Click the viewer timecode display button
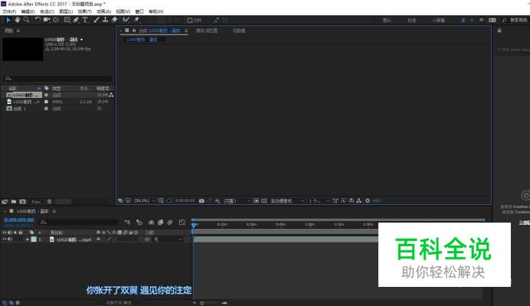This screenshot has height=306, width=530. (x=185, y=200)
